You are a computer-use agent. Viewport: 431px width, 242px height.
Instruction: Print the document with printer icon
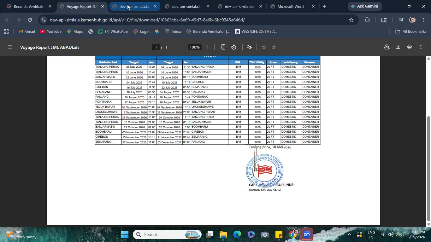coord(410,47)
